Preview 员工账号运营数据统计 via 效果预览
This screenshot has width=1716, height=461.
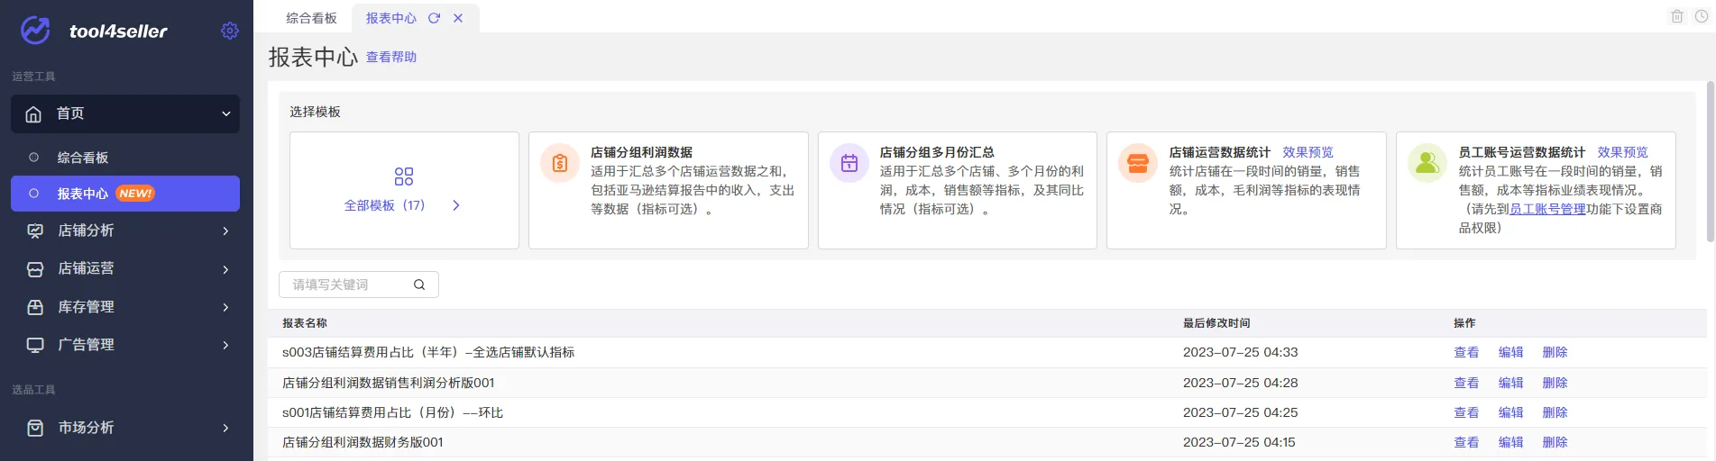[1622, 152]
